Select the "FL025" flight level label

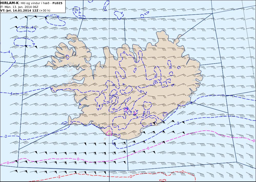tap(57, 3)
